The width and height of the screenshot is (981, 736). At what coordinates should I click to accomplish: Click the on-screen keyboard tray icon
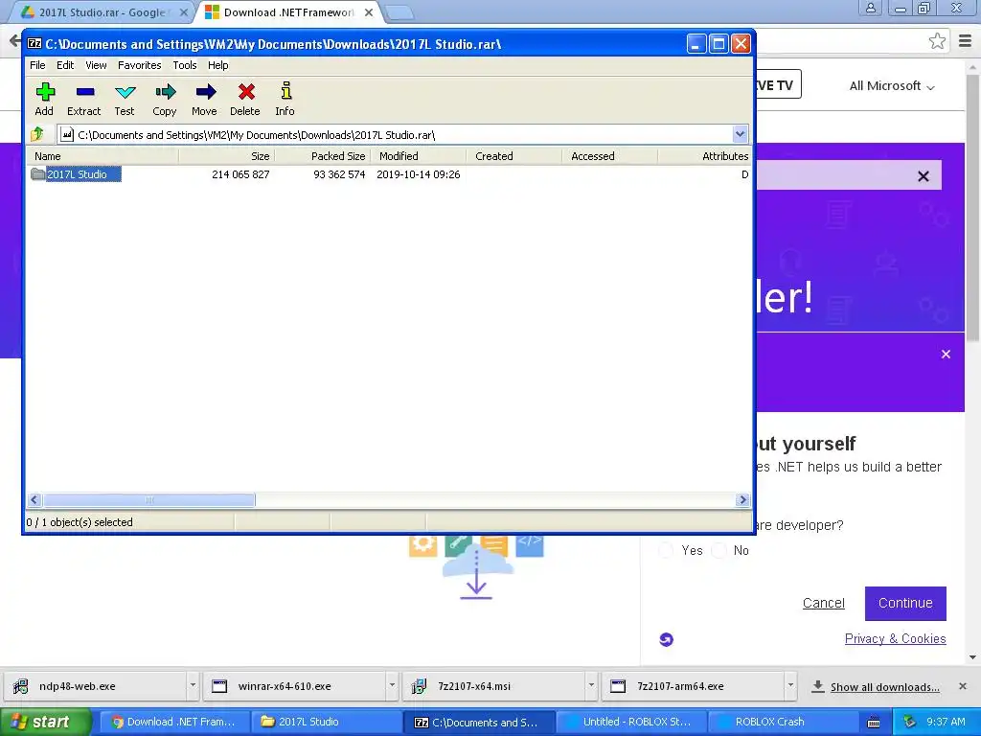click(x=874, y=723)
